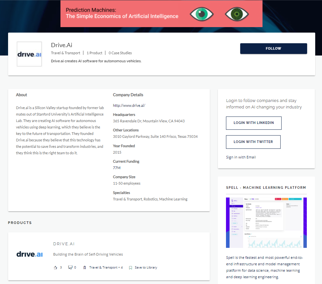Open the http://www.drive.ai/ website link

[129, 106]
